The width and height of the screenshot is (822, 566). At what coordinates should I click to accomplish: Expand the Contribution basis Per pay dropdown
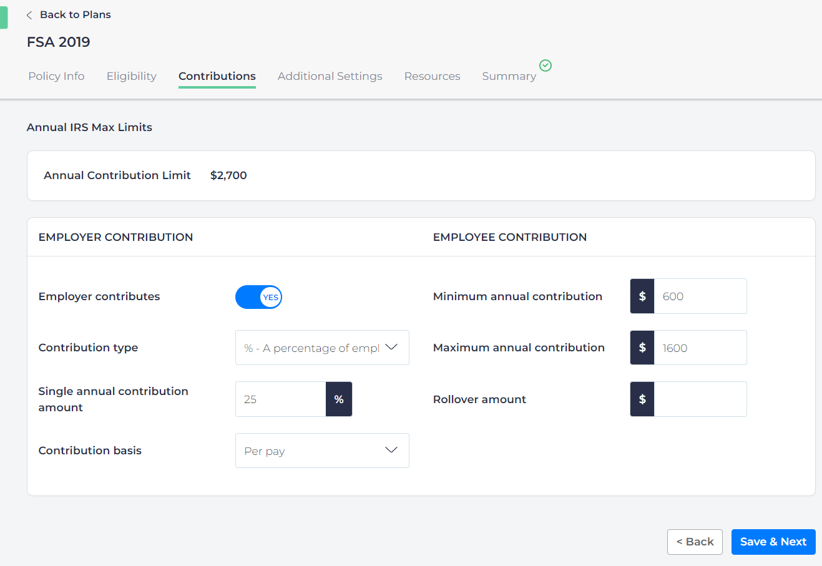(x=322, y=451)
